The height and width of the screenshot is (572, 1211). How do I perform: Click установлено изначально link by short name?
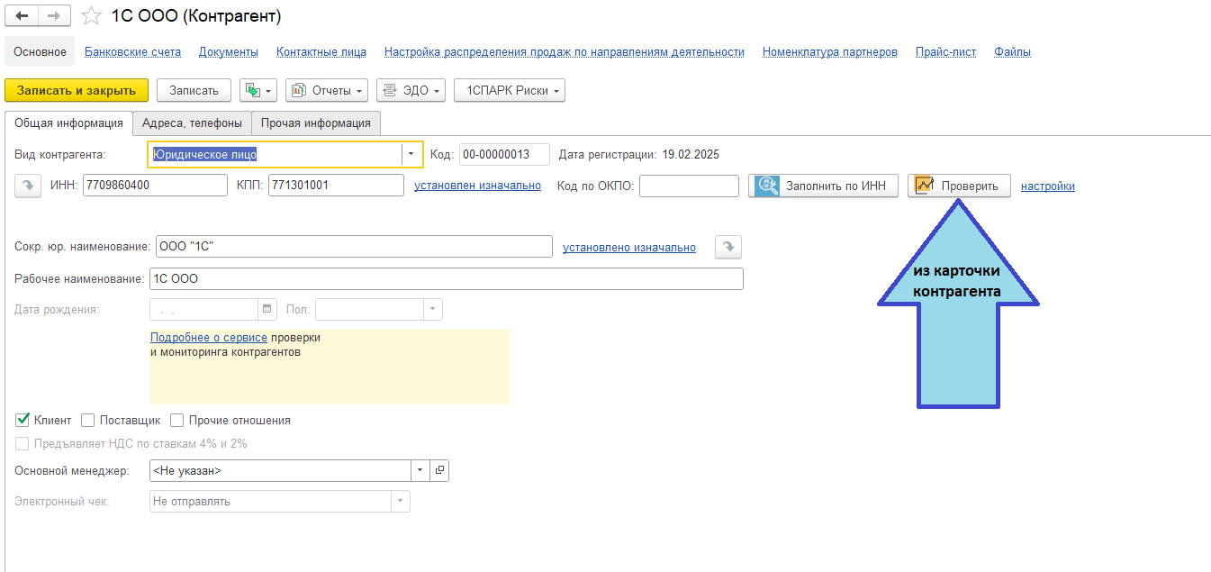[629, 248]
